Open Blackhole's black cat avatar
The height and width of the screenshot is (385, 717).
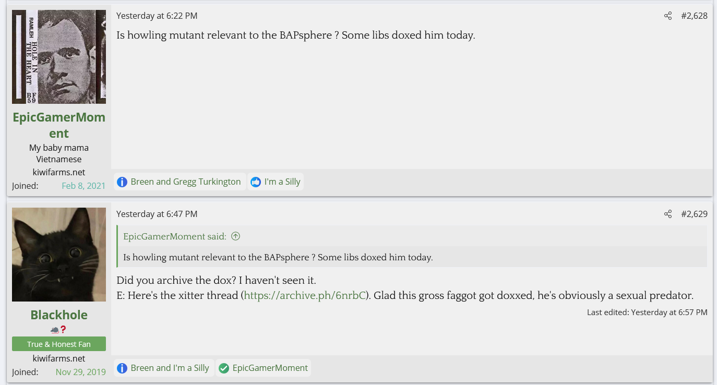click(59, 255)
